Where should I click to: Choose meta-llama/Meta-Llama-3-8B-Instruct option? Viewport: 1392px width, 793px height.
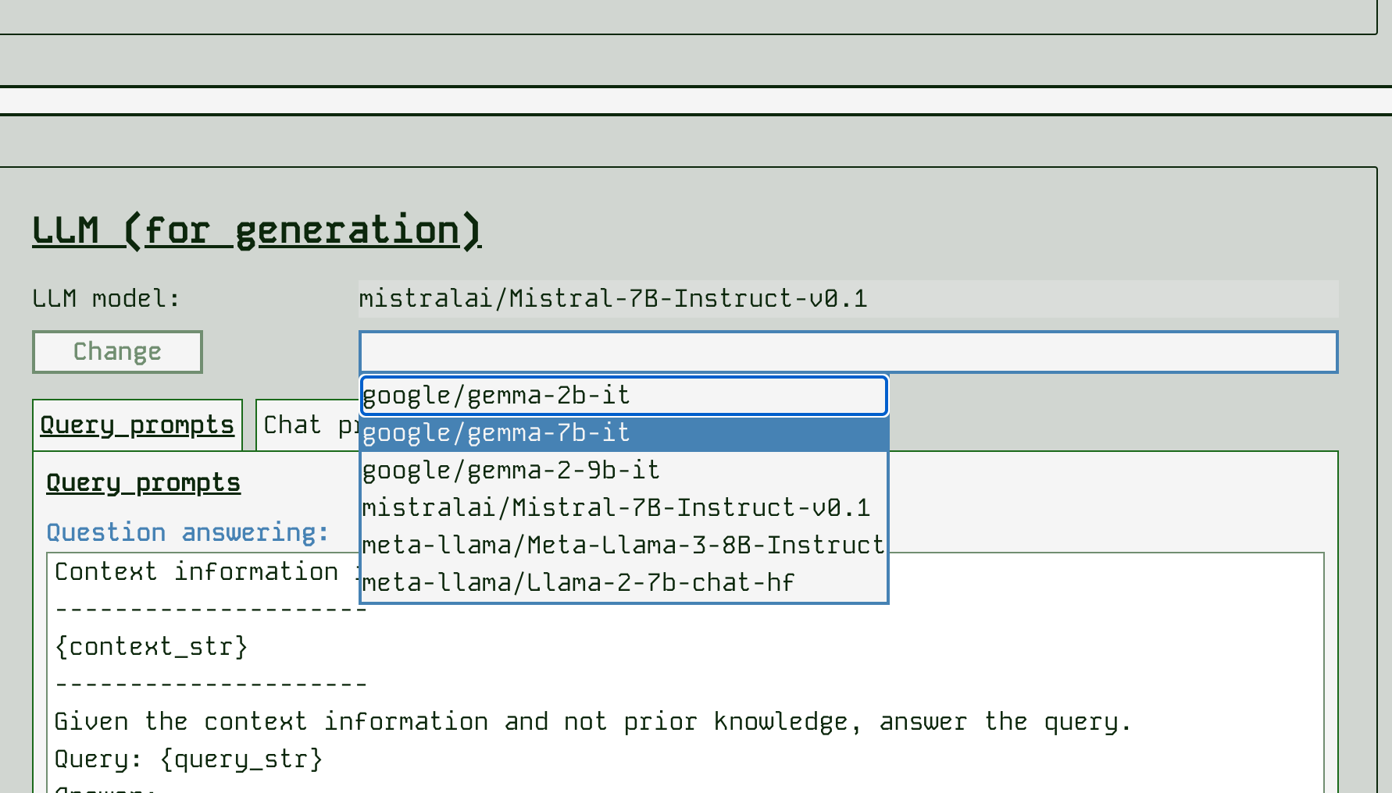tap(623, 546)
